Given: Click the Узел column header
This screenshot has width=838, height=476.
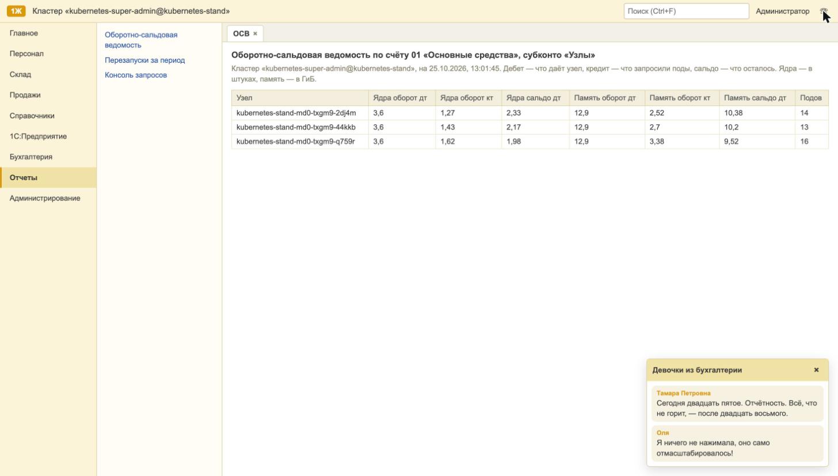Looking at the screenshot, I should click(300, 98).
